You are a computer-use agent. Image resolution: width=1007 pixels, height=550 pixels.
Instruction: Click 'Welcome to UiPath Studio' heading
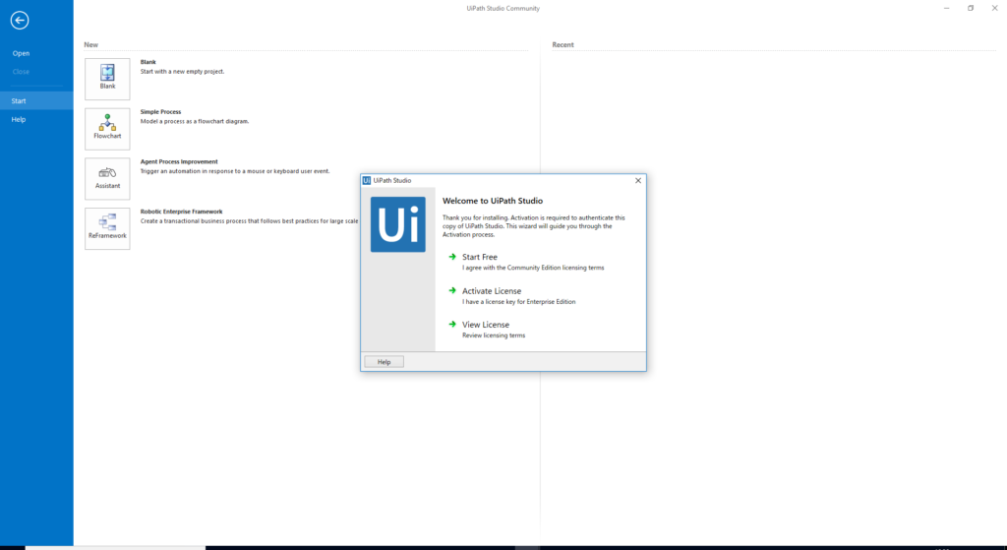(x=493, y=201)
